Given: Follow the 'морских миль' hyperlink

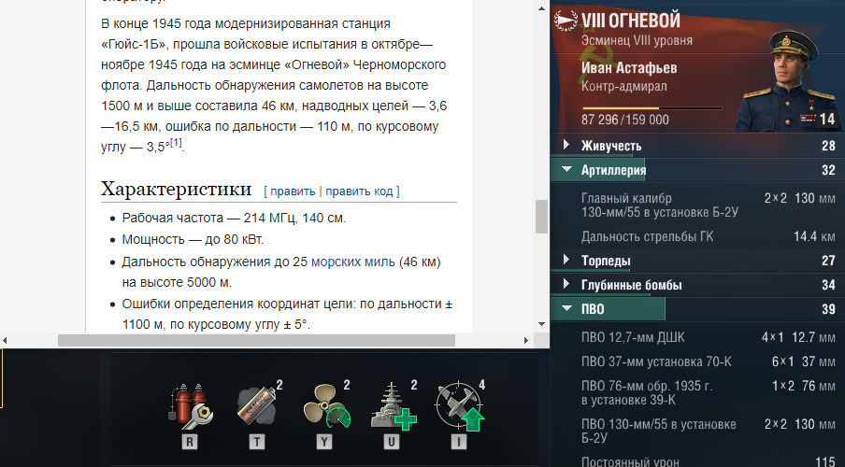Looking at the screenshot, I should click(x=353, y=262).
